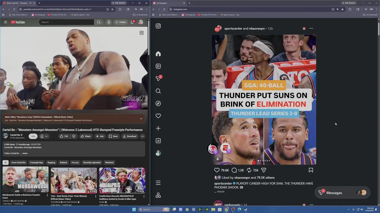Click the Create button in YouTube header
This screenshot has height=213, width=380.
[x=120, y=22]
